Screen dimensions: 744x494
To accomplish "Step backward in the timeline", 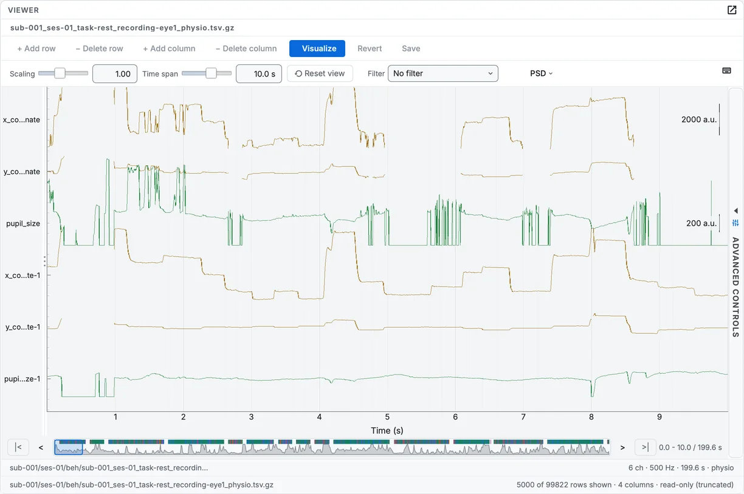I will [x=41, y=447].
